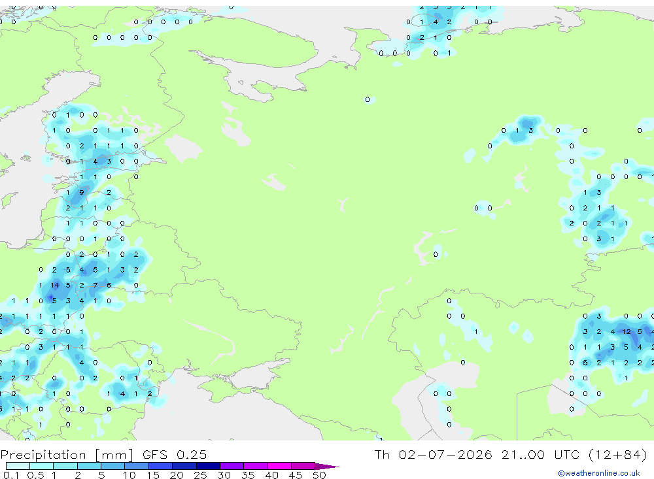Click the '12' precipitation value on the map
Image resolution: width=654 pixels, height=479 pixels.
pyautogui.click(x=626, y=331)
